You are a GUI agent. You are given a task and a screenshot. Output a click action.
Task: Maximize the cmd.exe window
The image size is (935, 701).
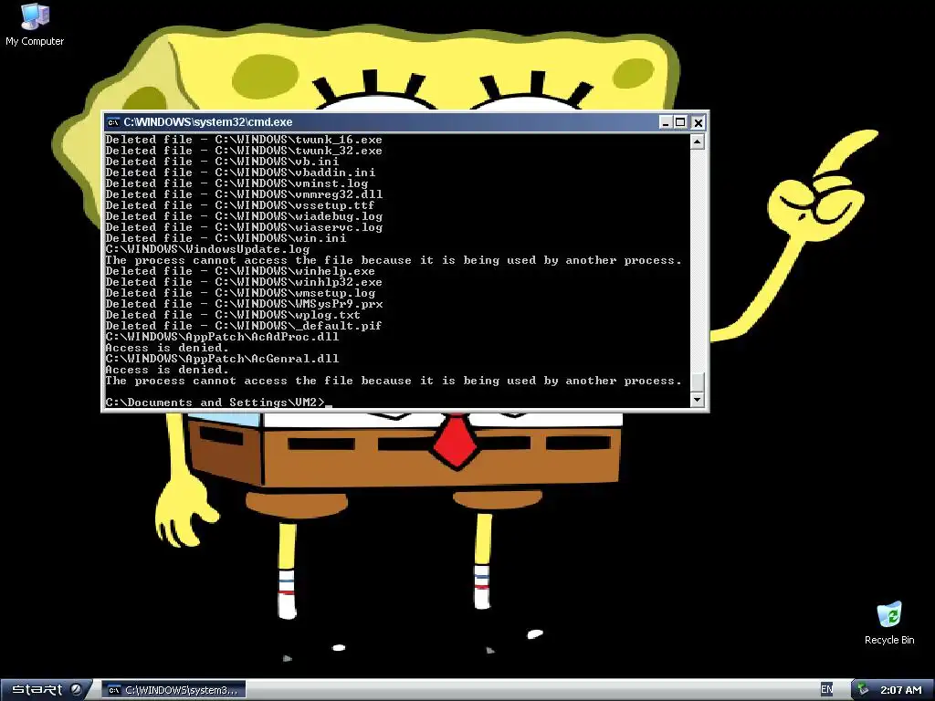click(x=680, y=122)
